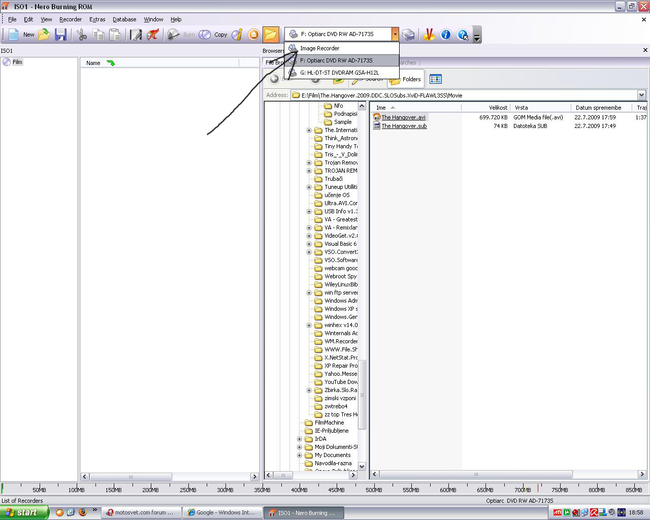Open the Database menu
Viewport: 650px width, 520px height.
[x=124, y=19]
